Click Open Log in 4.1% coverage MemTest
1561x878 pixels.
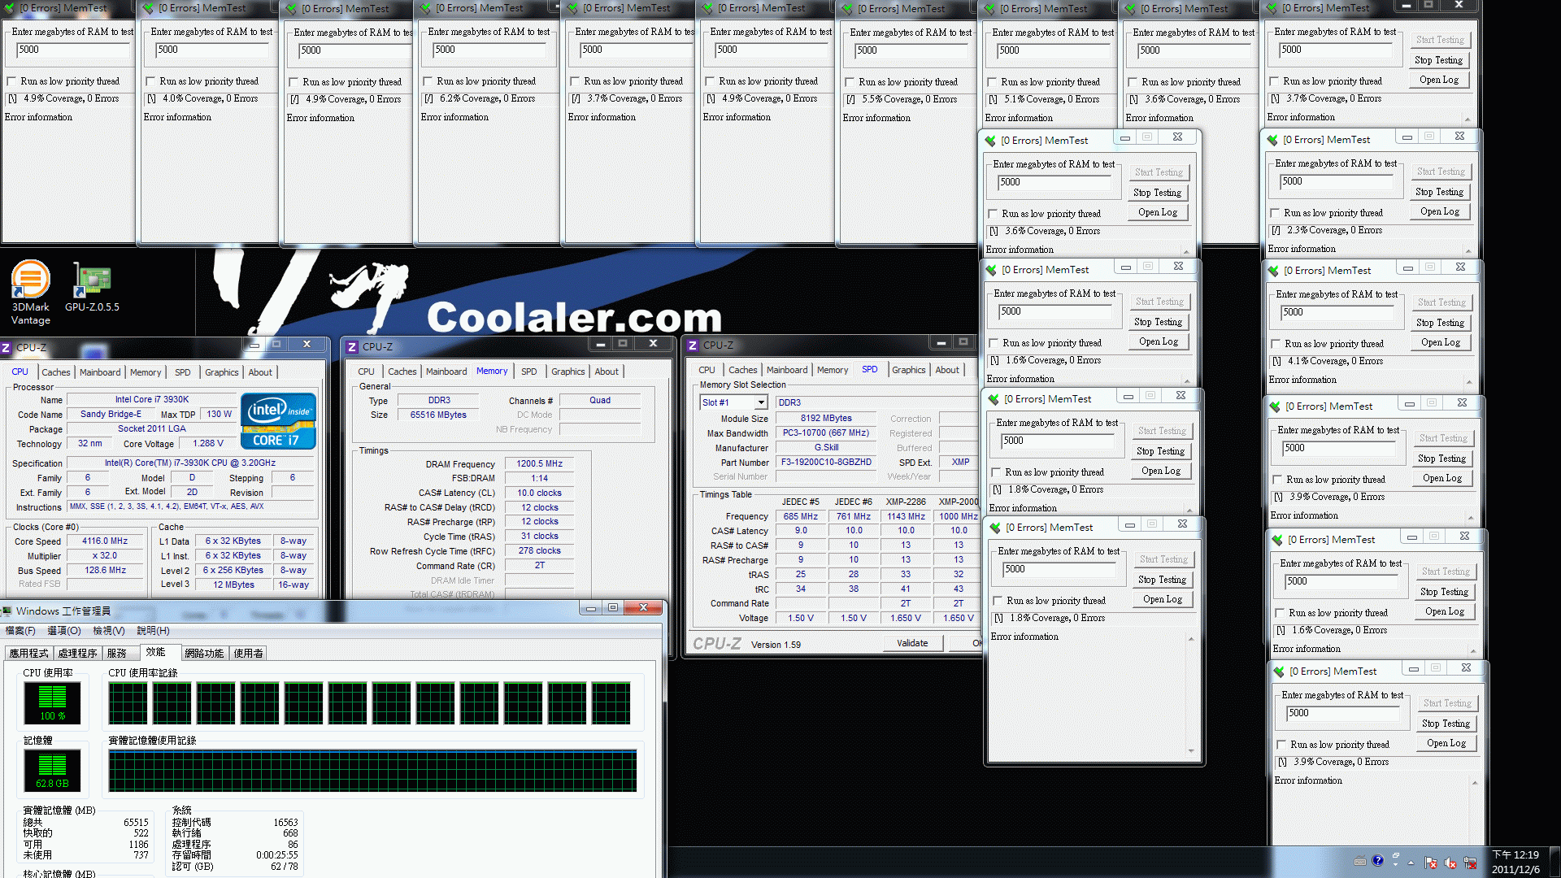tap(1440, 342)
